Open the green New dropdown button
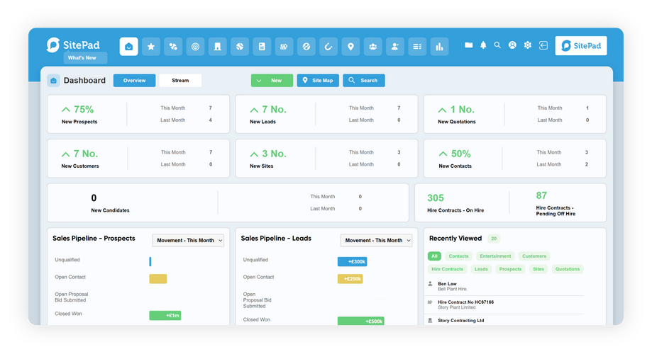Screen dimensions: 652x354 tap(272, 81)
